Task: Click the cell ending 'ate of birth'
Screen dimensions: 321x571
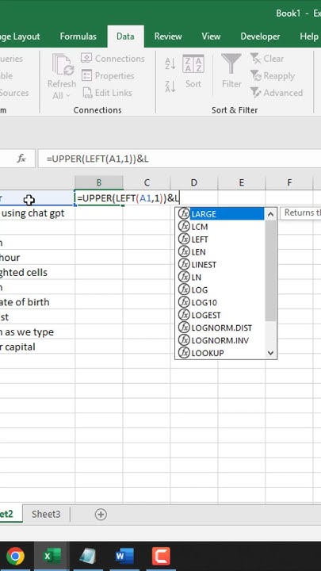Action: pyautogui.click(x=37, y=302)
